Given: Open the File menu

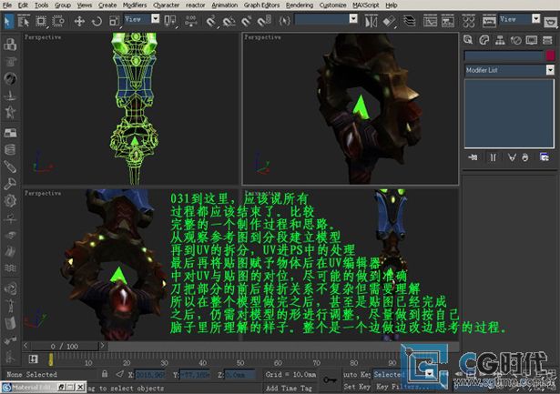Looking at the screenshot, I should click(x=6, y=5).
